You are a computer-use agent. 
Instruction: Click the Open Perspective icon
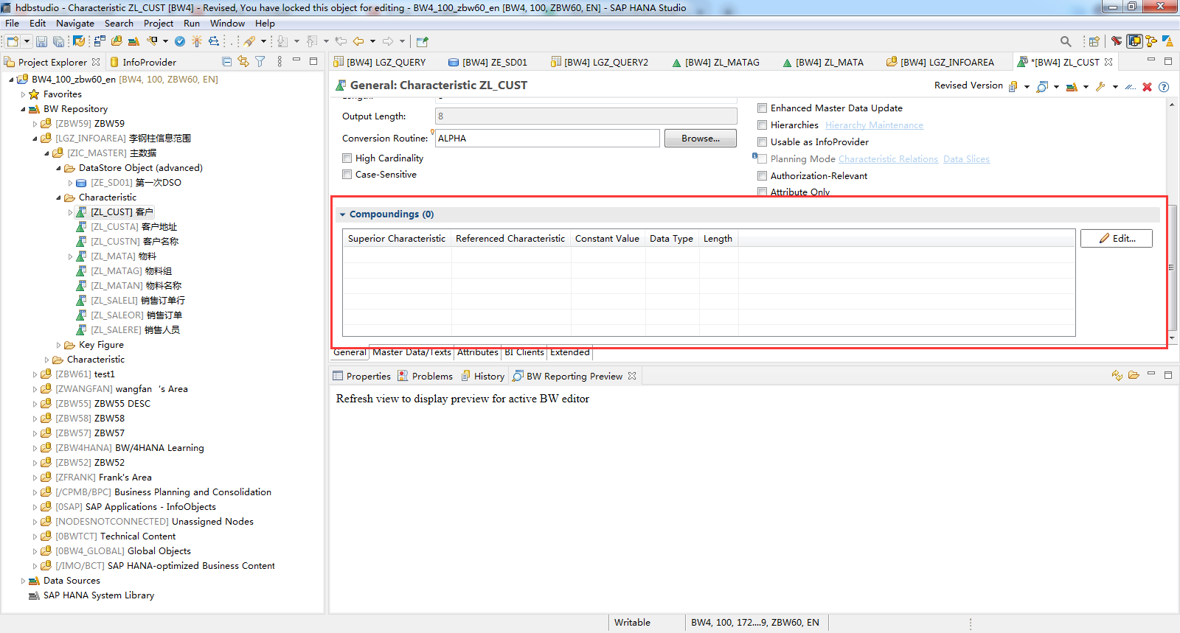tap(1094, 41)
